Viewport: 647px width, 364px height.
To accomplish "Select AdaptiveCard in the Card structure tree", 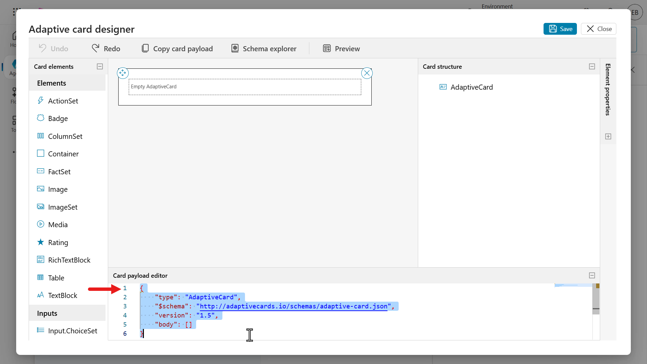I will pyautogui.click(x=472, y=87).
